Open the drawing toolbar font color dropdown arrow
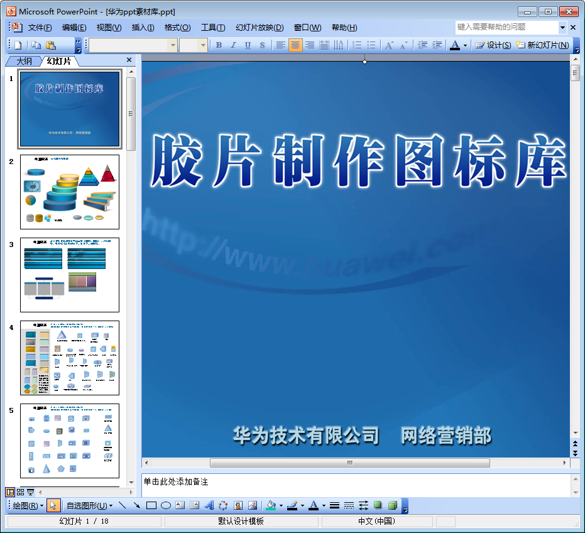 point(324,506)
